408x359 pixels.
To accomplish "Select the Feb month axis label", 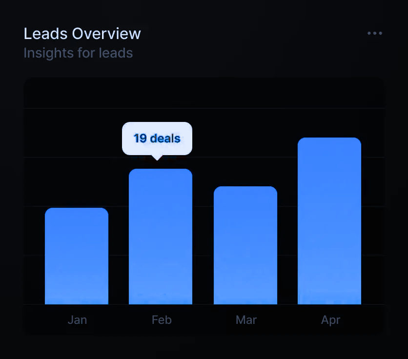I will [162, 320].
